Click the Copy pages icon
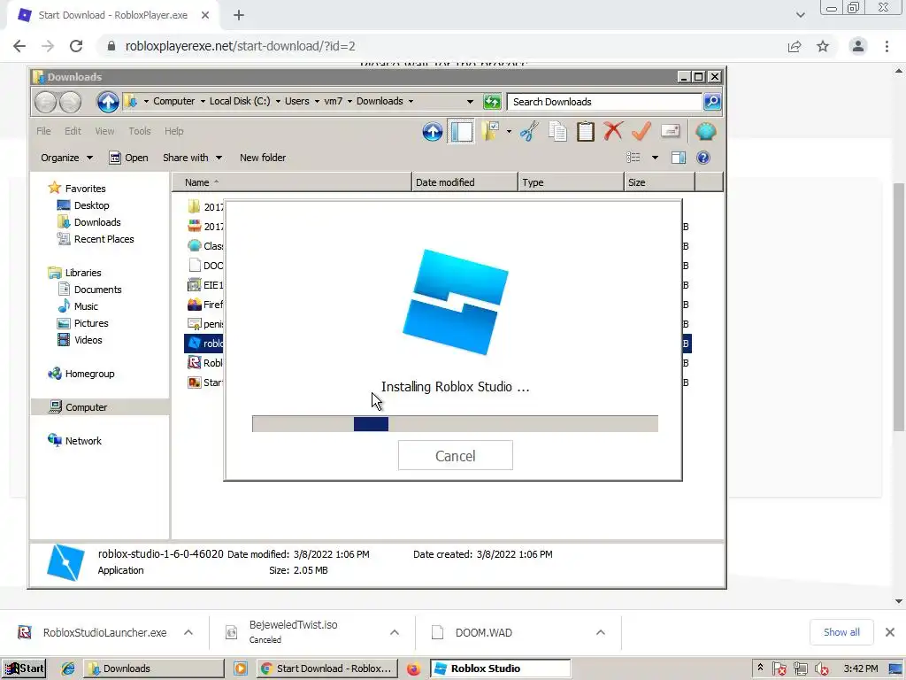Image resolution: width=906 pixels, height=680 pixels. click(557, 132)
